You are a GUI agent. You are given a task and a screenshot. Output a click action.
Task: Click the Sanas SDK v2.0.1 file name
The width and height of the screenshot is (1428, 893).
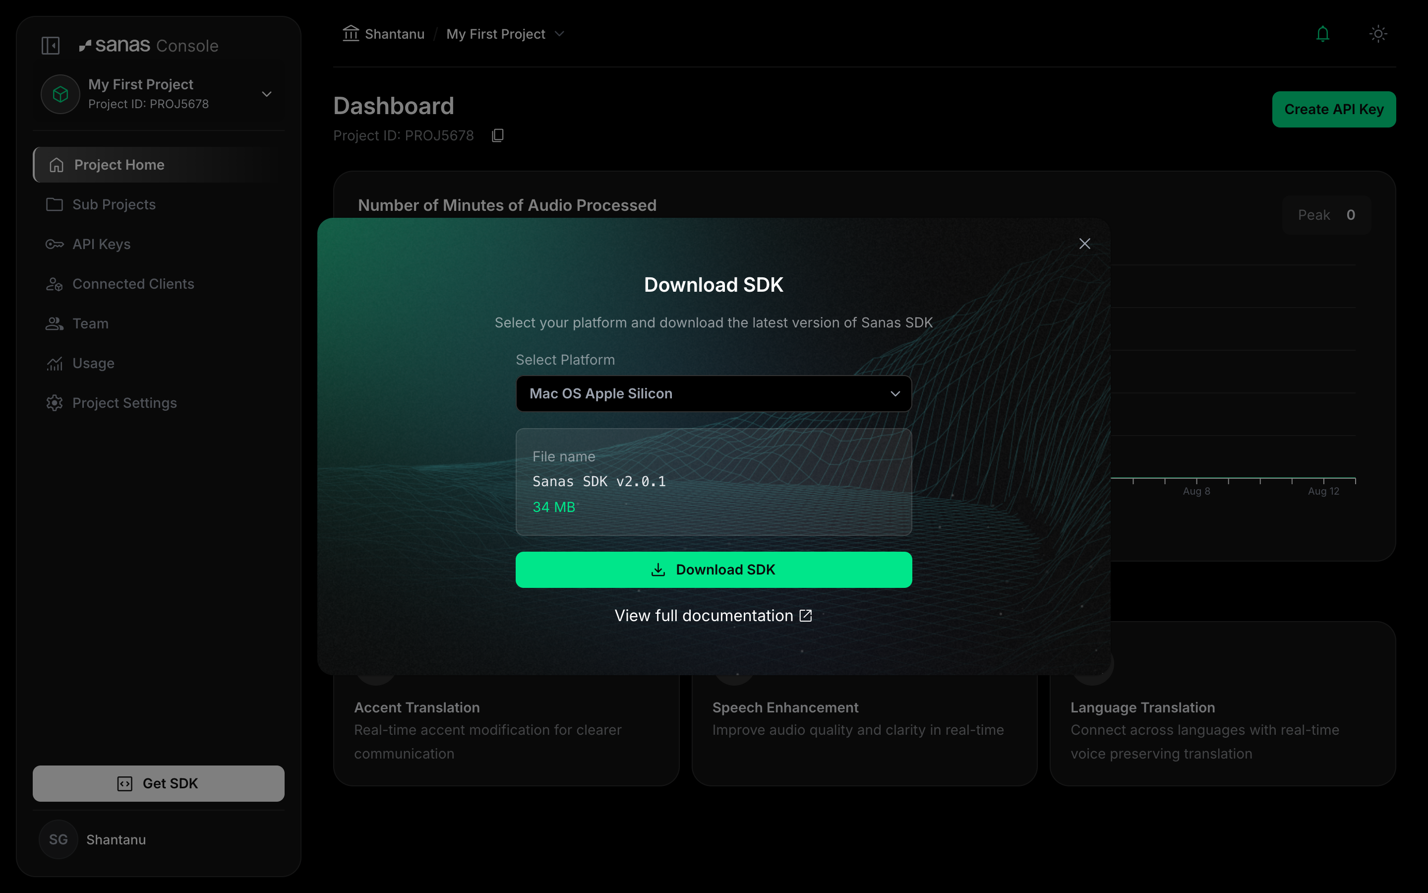pyautogui.click(x=599, y=481)
